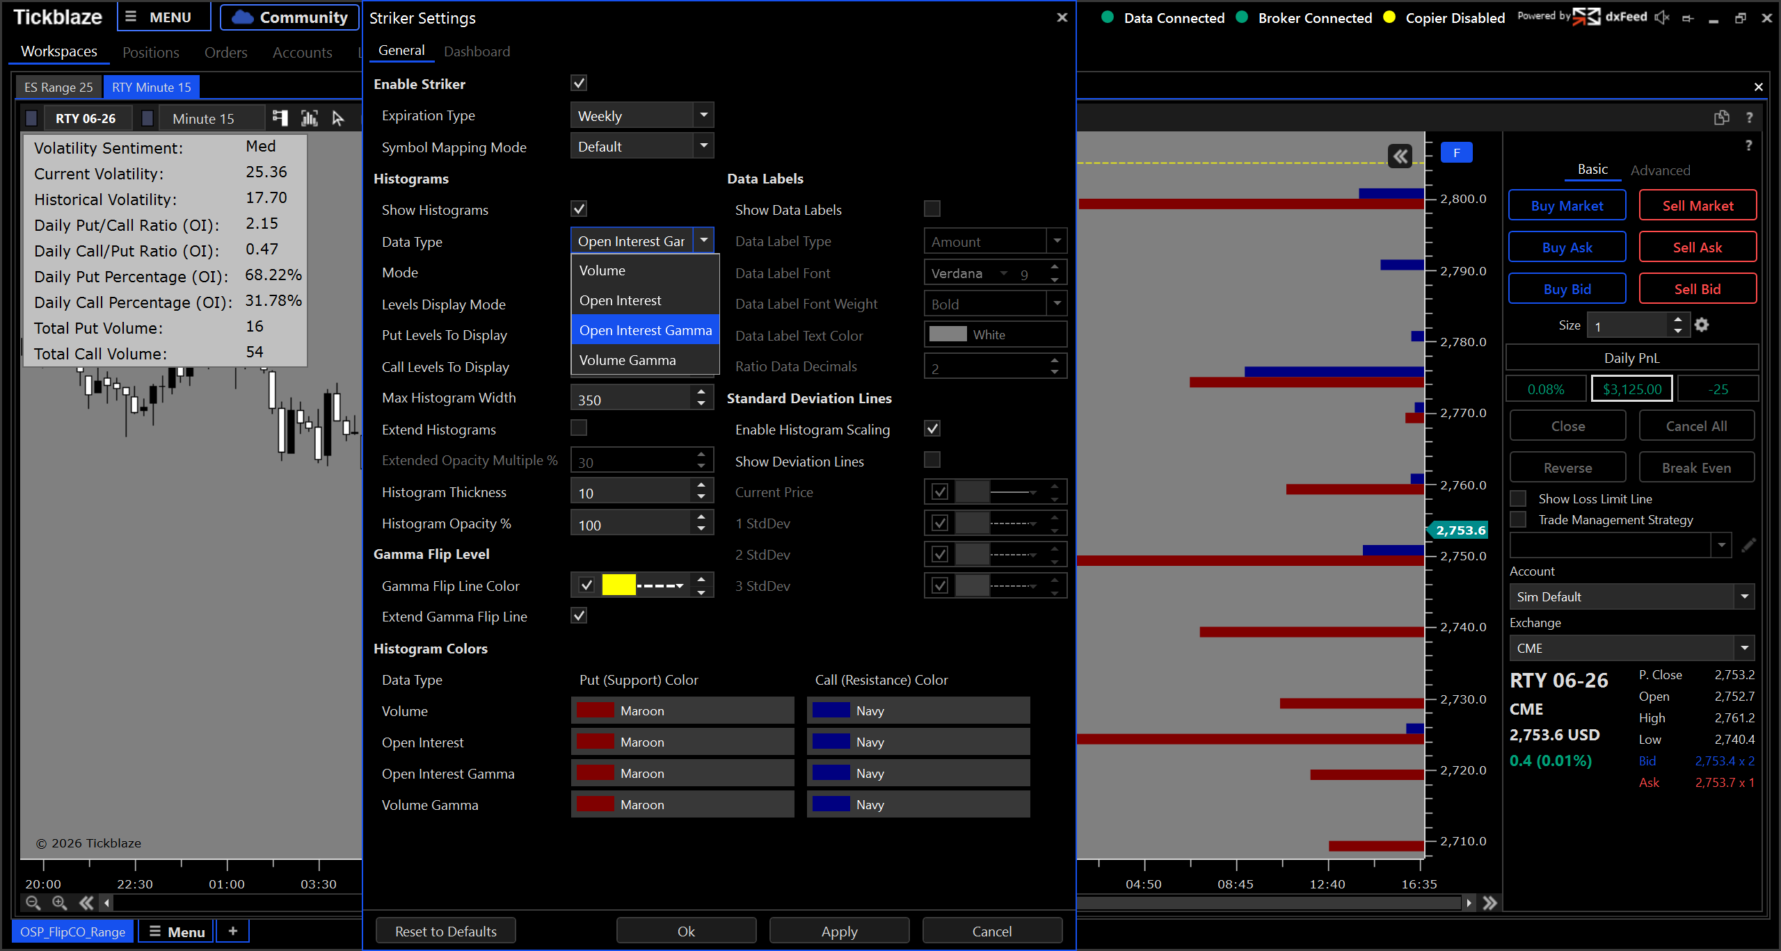
Task: Click the Buy Market button
Action: pyautogui.click(x=1567, y=206)
